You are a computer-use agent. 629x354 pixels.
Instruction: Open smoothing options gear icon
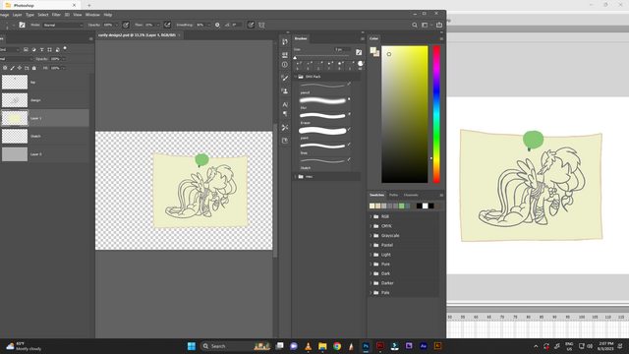(217, 25)
